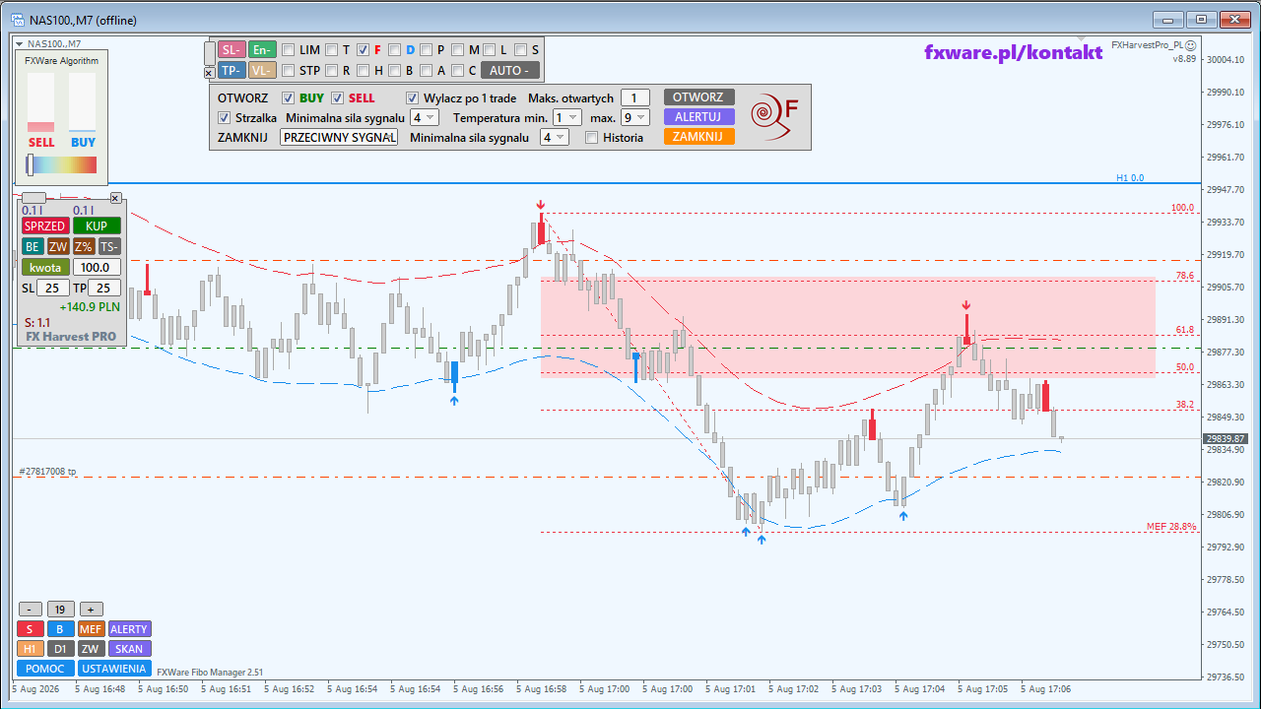Toggle the C checkbox
This screenshot has width=1261, height=709.
point(457,70)
